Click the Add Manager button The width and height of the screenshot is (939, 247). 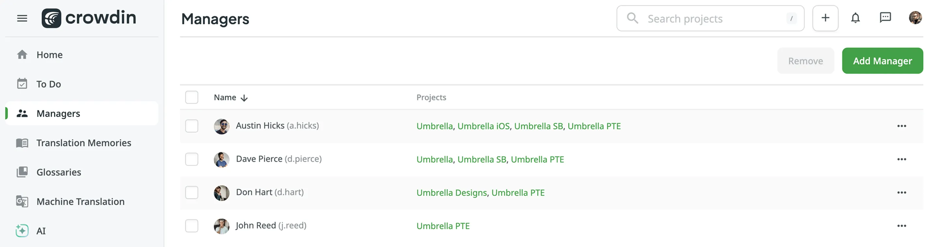tap(882, 61)
